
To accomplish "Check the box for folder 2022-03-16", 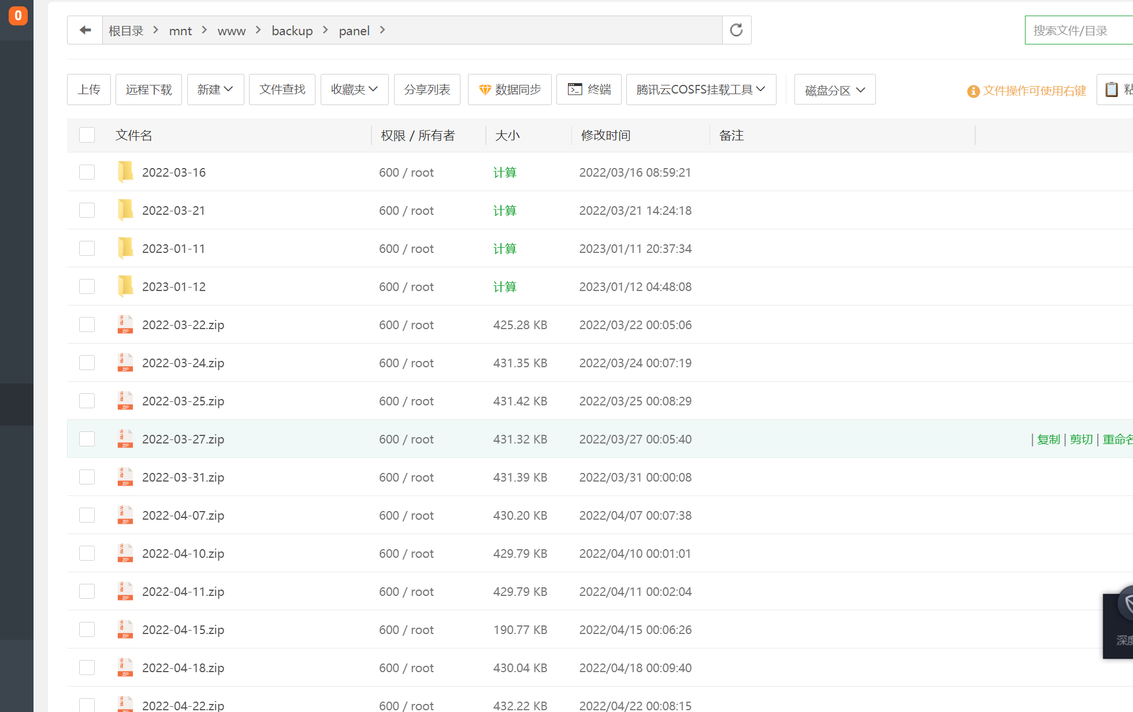I will point(87,172).
